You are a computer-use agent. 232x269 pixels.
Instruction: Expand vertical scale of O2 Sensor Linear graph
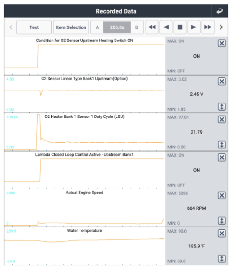click(222, 107)
